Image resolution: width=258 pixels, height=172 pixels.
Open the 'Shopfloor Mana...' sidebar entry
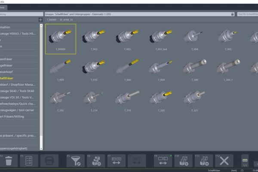click(18, 85)
